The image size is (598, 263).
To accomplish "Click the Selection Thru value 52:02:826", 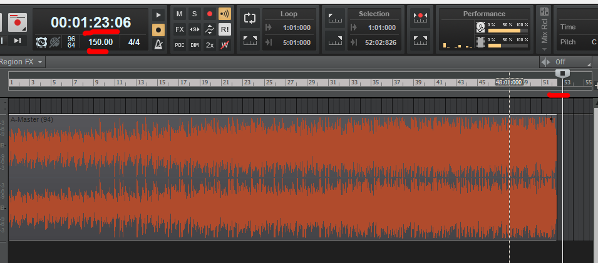I will coord(381,42).
